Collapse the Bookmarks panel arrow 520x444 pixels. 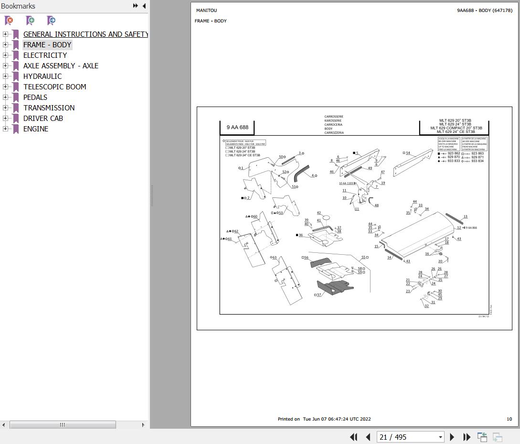[144, 6]
